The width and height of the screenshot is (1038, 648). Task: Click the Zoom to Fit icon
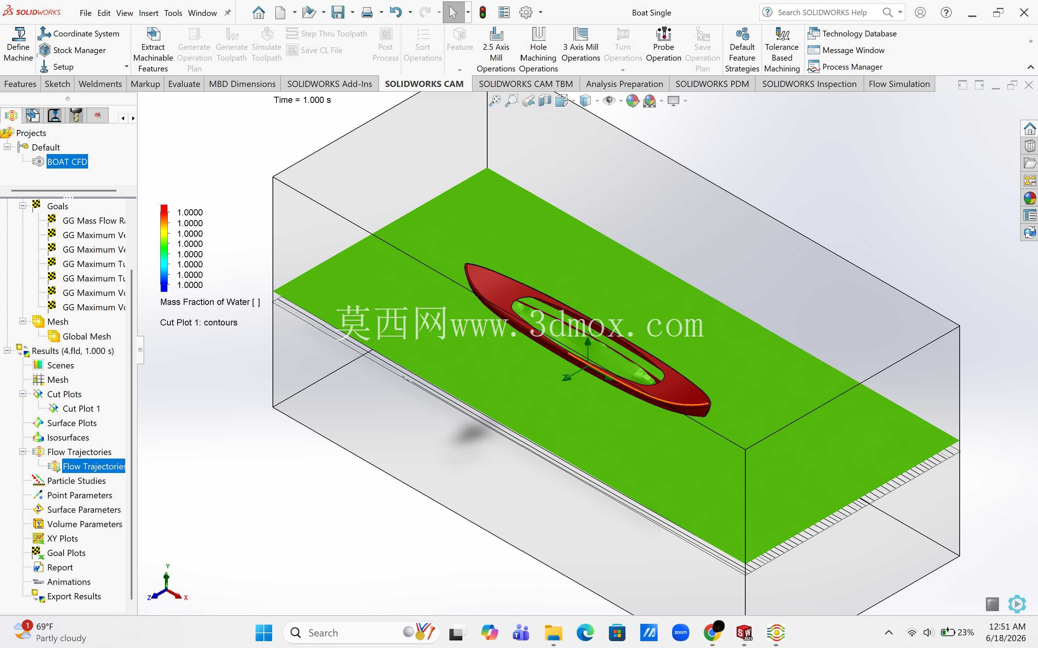point(495,101)
